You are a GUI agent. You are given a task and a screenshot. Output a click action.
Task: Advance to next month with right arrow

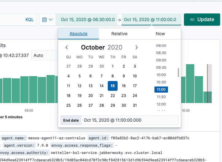pos(137,47)
